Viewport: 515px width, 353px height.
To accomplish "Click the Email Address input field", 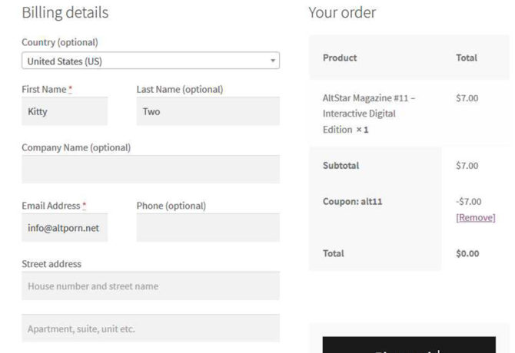I will tap(65, 228).
